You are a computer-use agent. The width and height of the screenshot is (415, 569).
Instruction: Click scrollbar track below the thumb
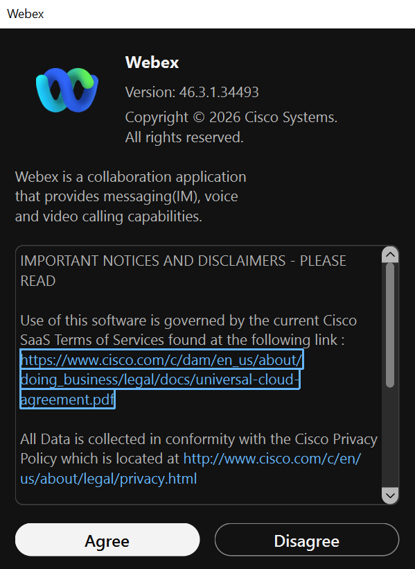point(390,437)
